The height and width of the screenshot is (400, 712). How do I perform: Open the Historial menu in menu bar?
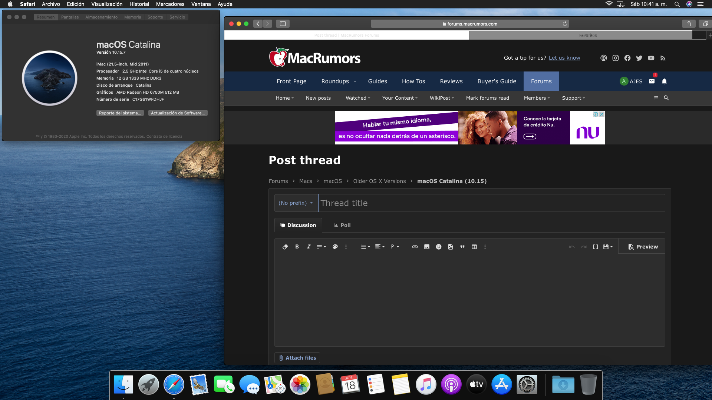(x=139, y=4)
